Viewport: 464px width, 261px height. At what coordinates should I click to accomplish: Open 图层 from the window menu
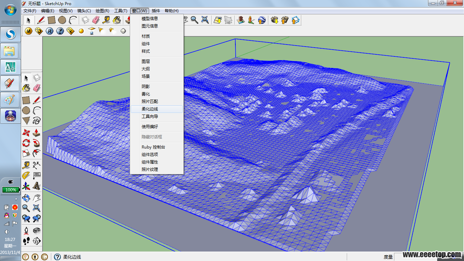tap(157, 62)
